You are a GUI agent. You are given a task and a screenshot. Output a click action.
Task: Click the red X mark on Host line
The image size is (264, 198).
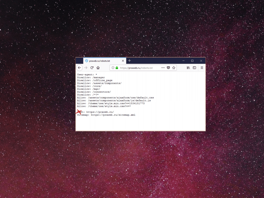click(x=79, y=112)
